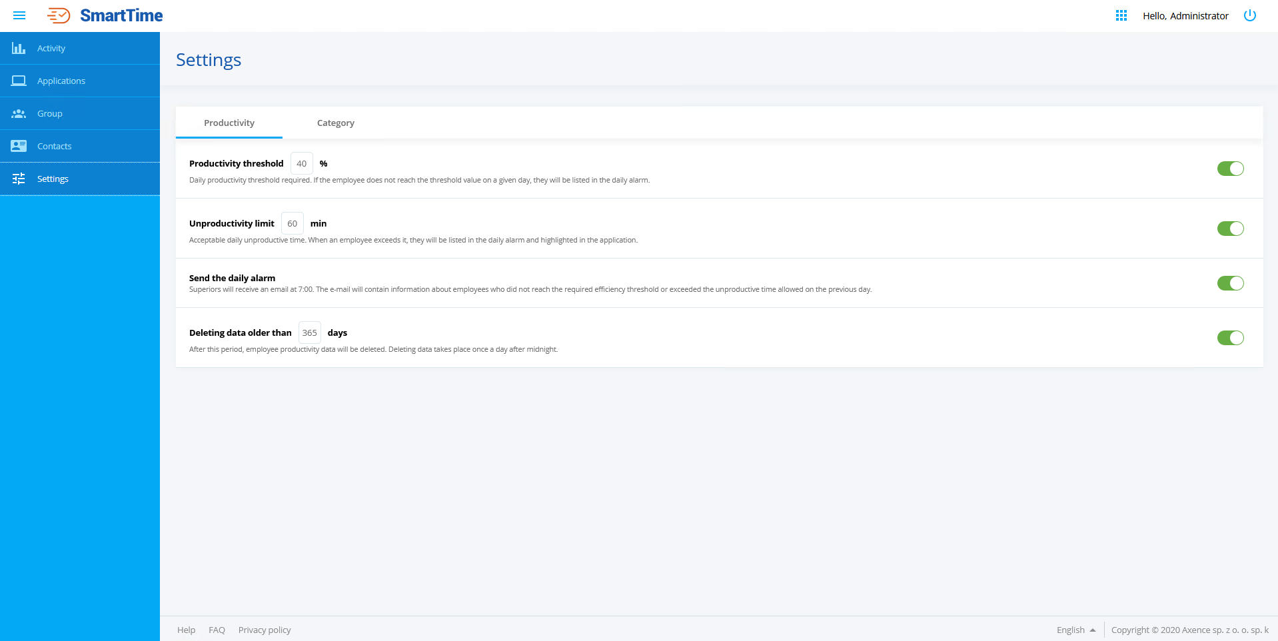The width and height of the screenshot is (1278, 641).
Task: Open Applications via the laptop icon
Action: pyautogui.click(x=19, y=81)
